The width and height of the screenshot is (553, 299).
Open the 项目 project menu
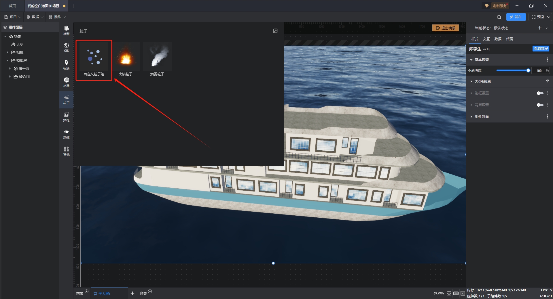coord(13,17)
